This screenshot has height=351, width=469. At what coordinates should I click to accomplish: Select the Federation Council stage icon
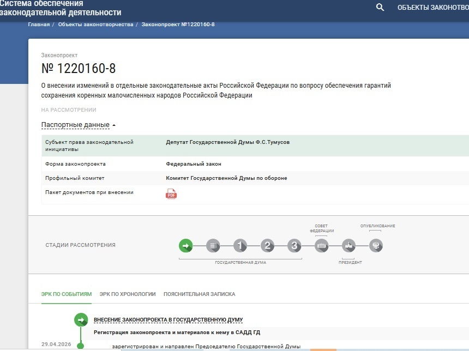click(322, 246)
